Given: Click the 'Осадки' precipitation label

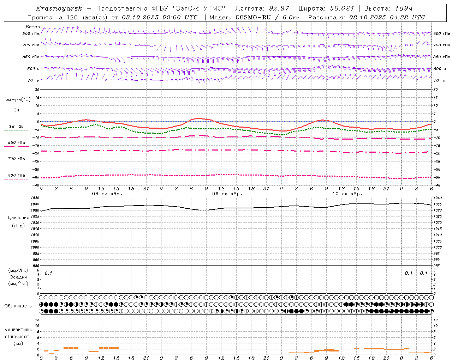Looking at the screenshot, I should point(18,277).
